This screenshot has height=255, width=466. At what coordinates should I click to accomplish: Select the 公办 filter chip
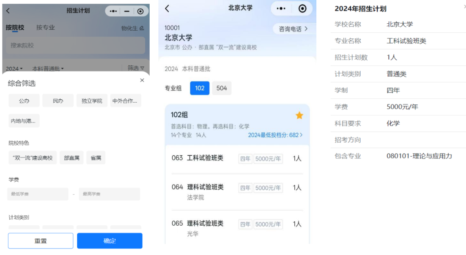click(x=24, y=101)
